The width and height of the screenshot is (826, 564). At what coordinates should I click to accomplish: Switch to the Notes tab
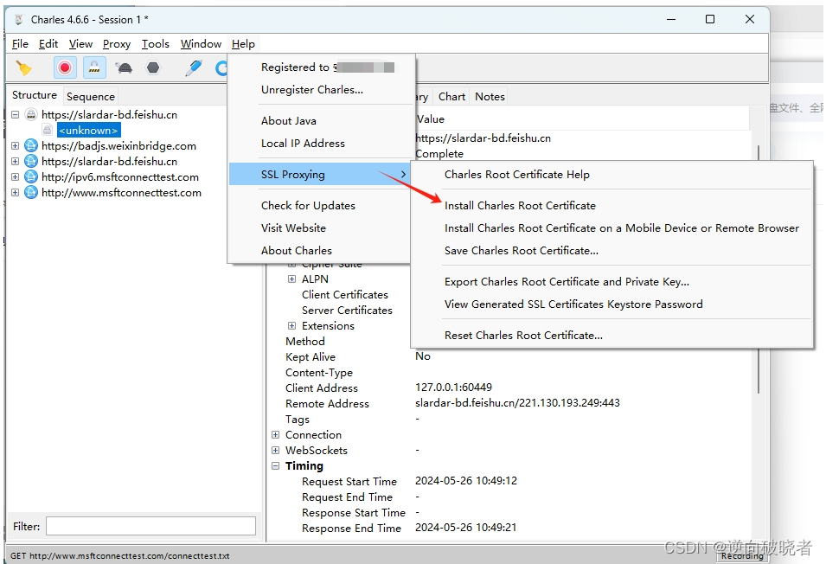490,97
